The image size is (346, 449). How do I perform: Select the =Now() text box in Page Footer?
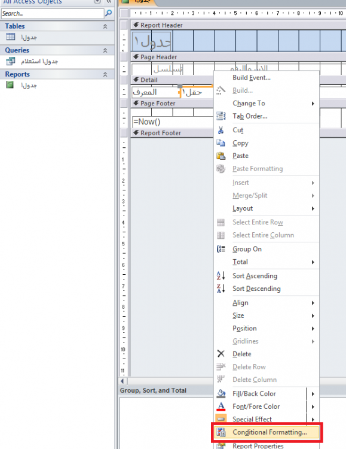172,122
